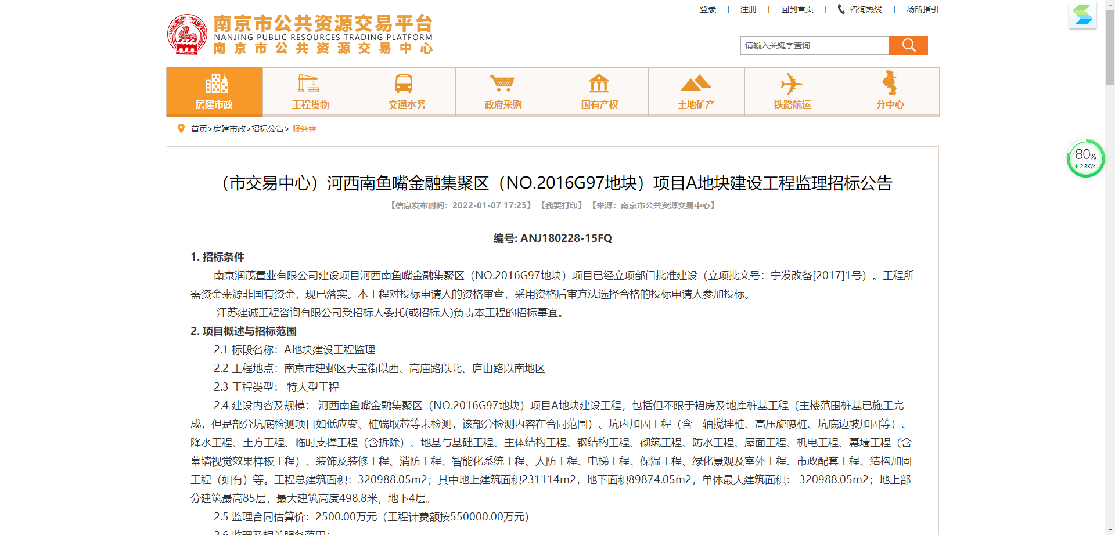Open the 场所指引 venue guide link
Viewport: 1115px width, 535px height.
click(922, 9)
